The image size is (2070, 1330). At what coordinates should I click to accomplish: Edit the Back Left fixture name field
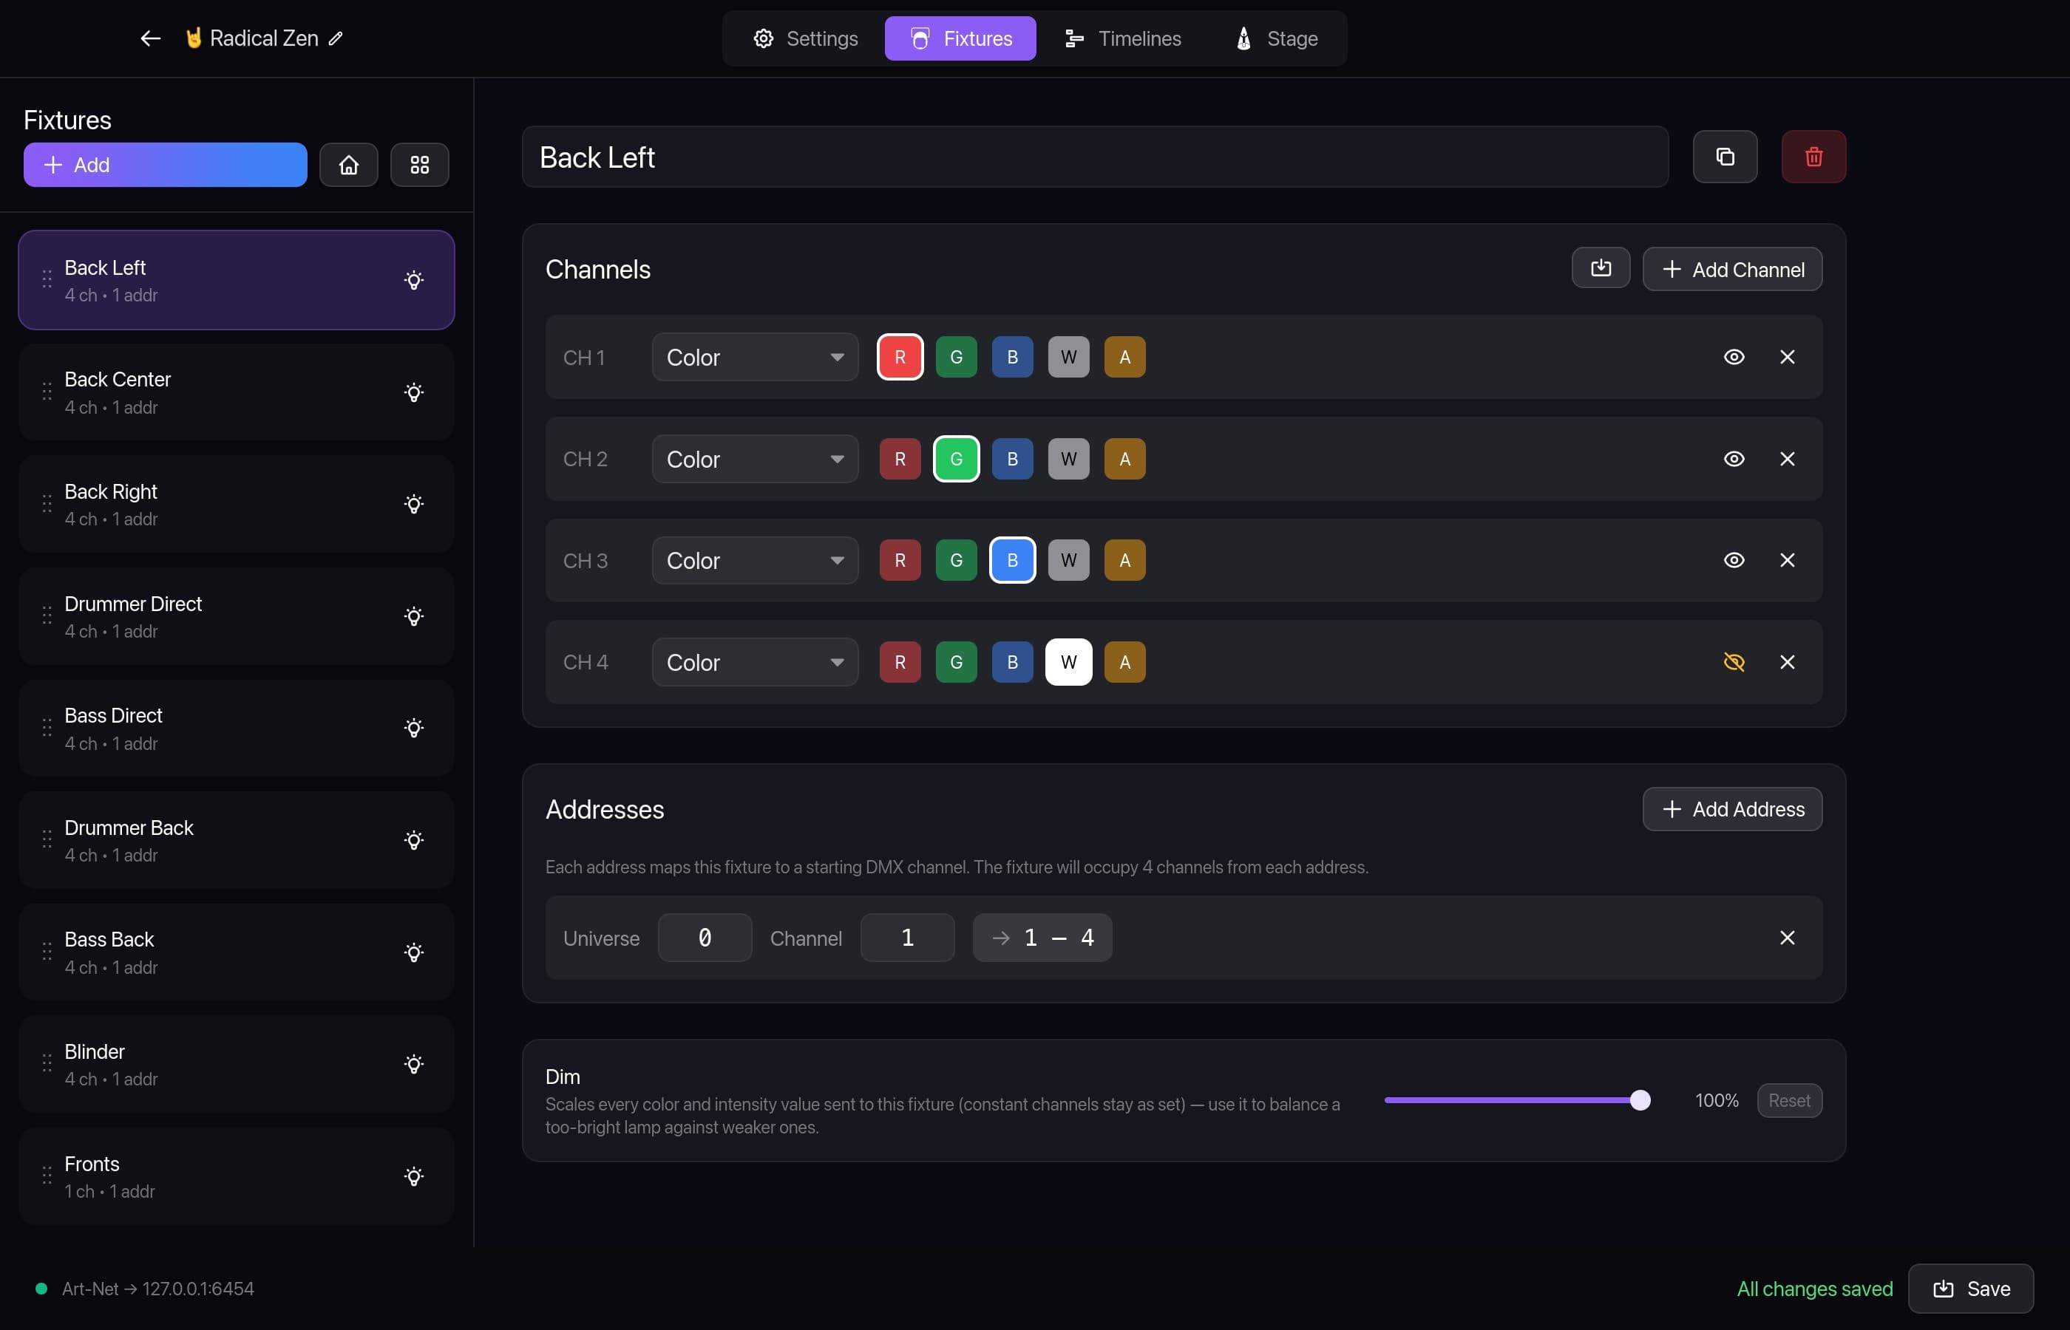coord(1095,157)
